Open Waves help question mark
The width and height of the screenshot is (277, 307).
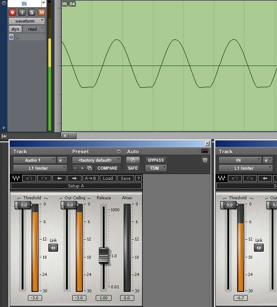pyautogui.click(x=138, y=179)
